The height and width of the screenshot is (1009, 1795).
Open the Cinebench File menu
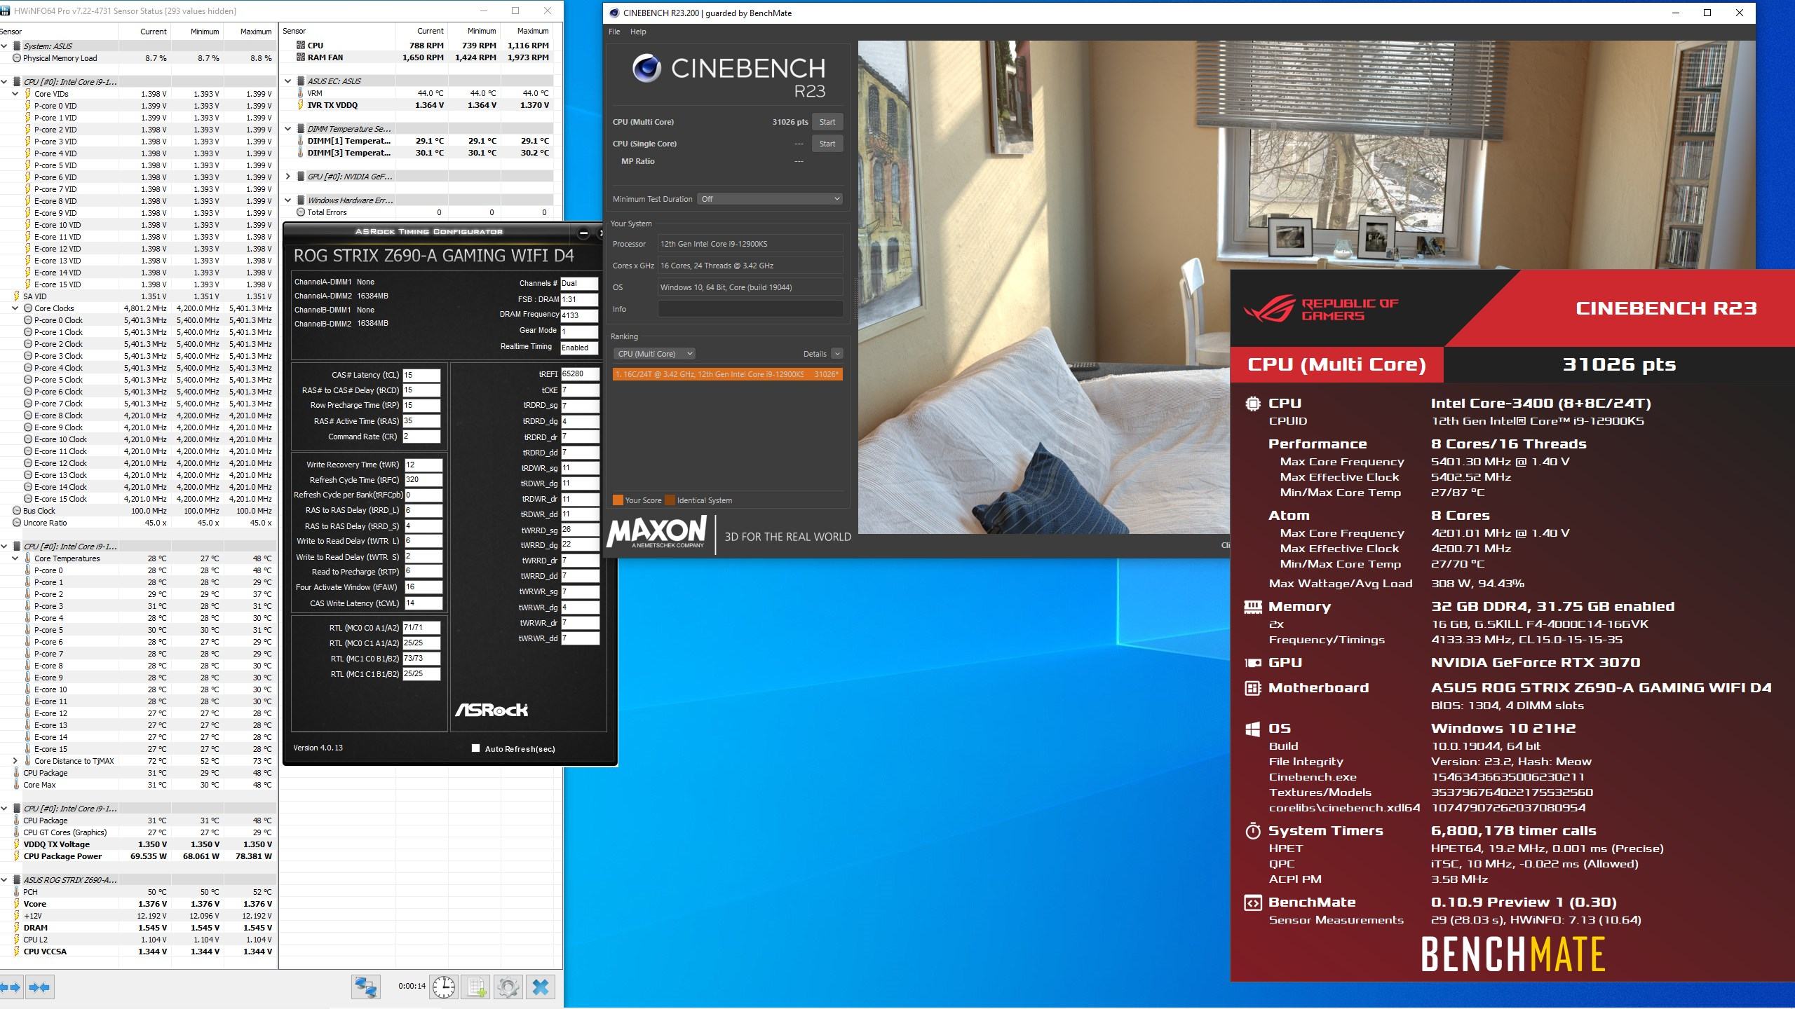pyautogui.click(x=614, y=32)
